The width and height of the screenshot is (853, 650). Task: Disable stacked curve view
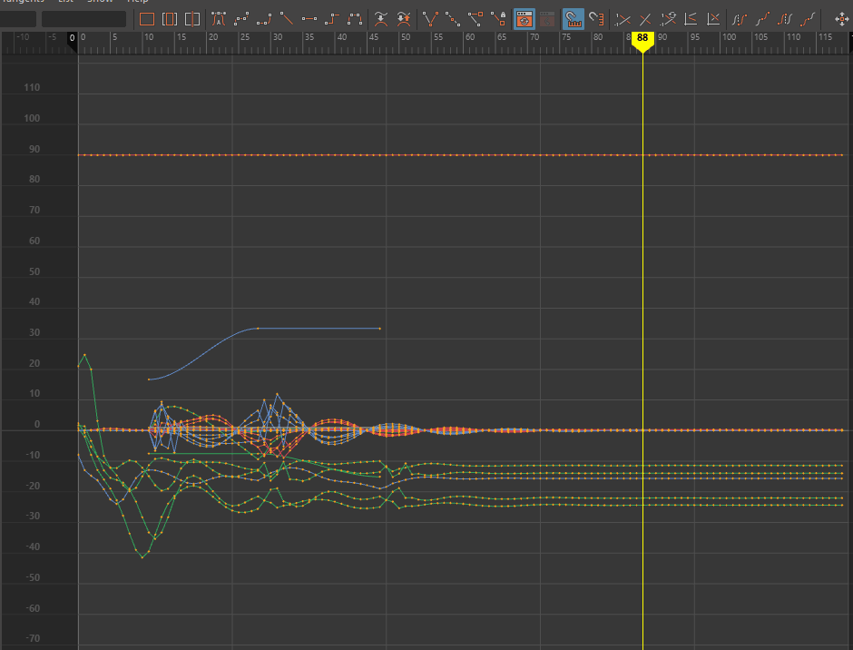(713, 20)
